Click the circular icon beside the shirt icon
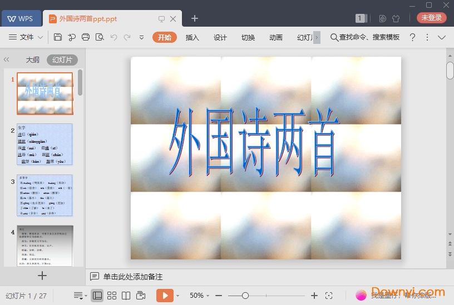 point(382,18)
